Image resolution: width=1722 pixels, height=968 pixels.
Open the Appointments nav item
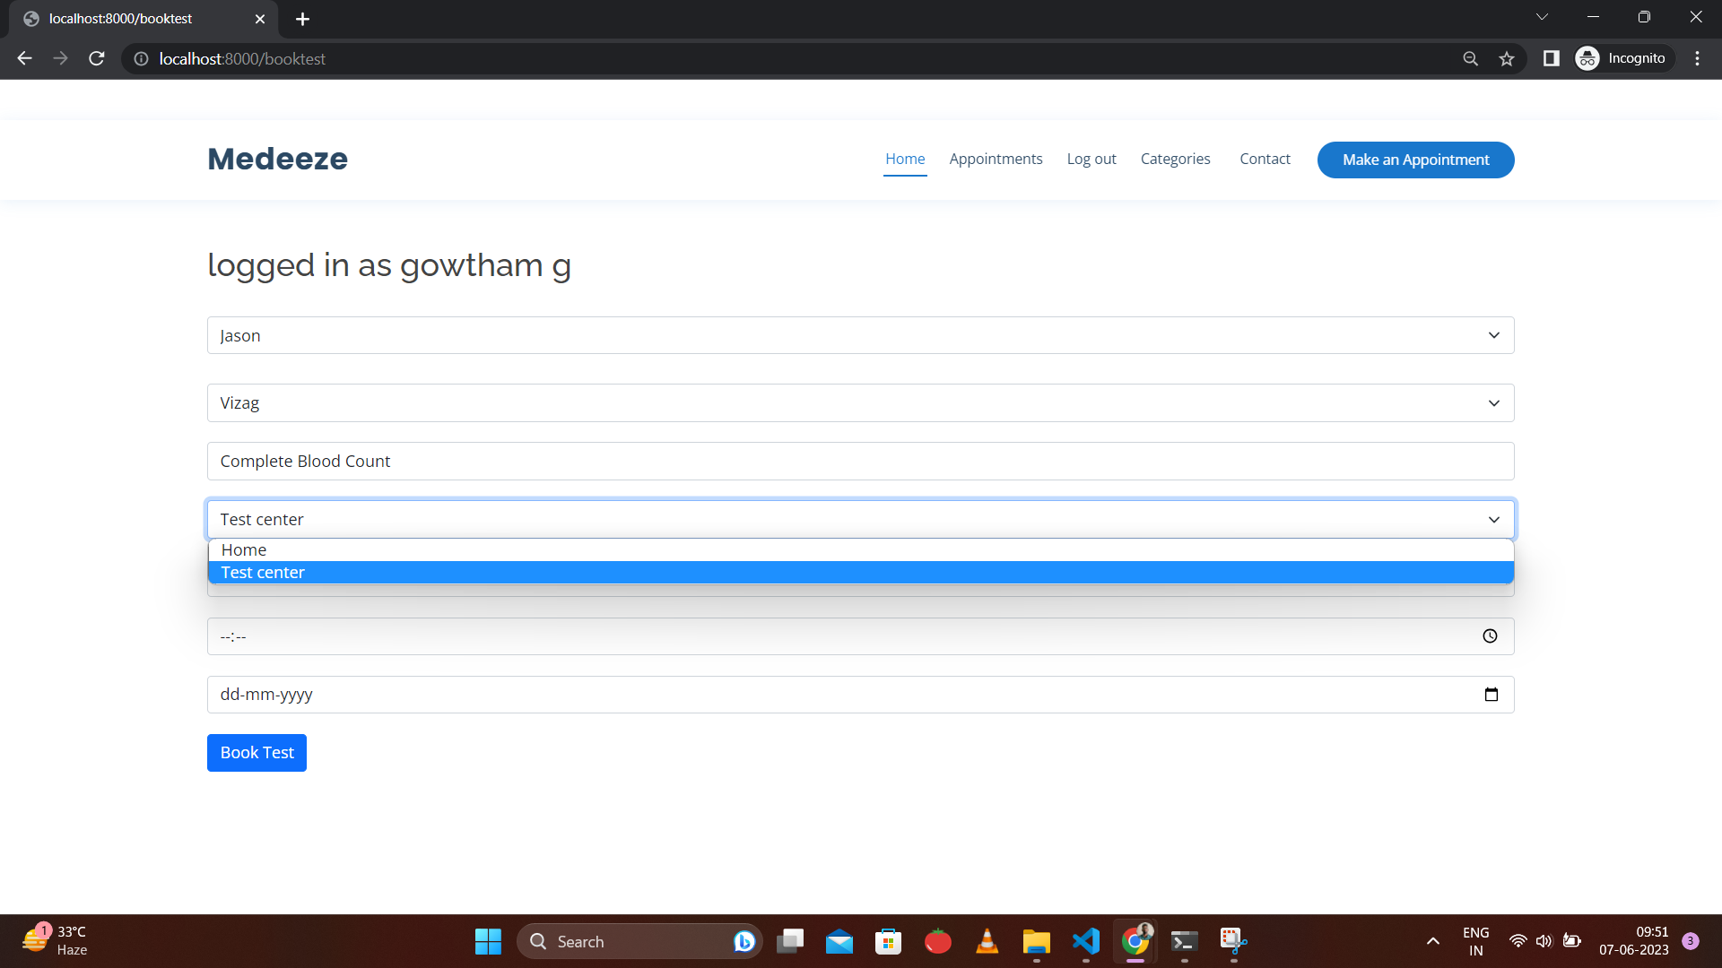coord(996,159)
